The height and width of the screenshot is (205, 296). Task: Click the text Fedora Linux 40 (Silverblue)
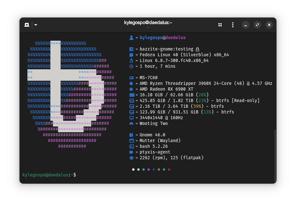[x=175, y=55]
